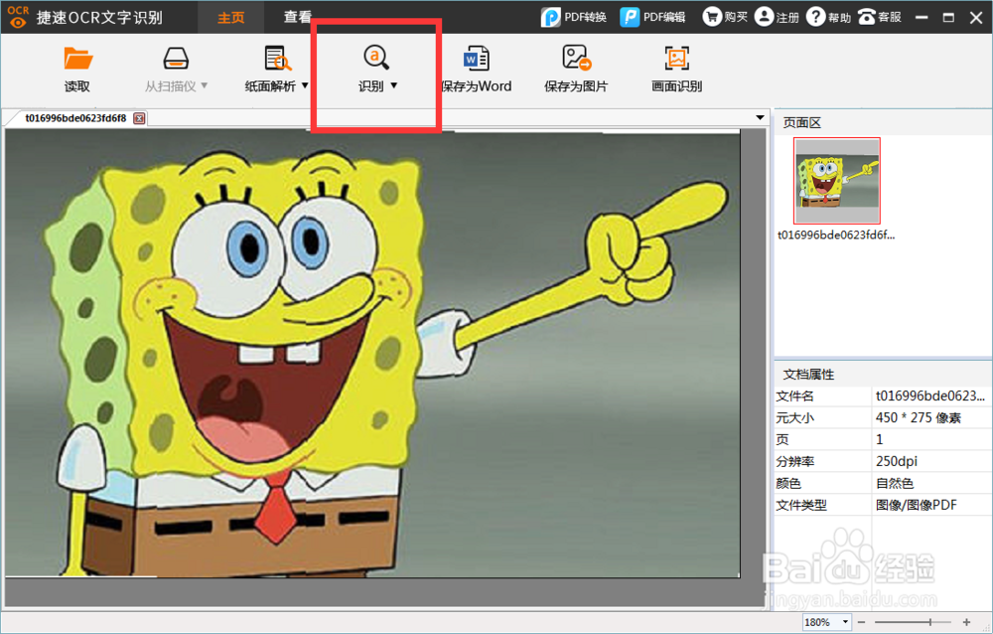
Task: Click the 分辨率 property label
Action: 794,461
